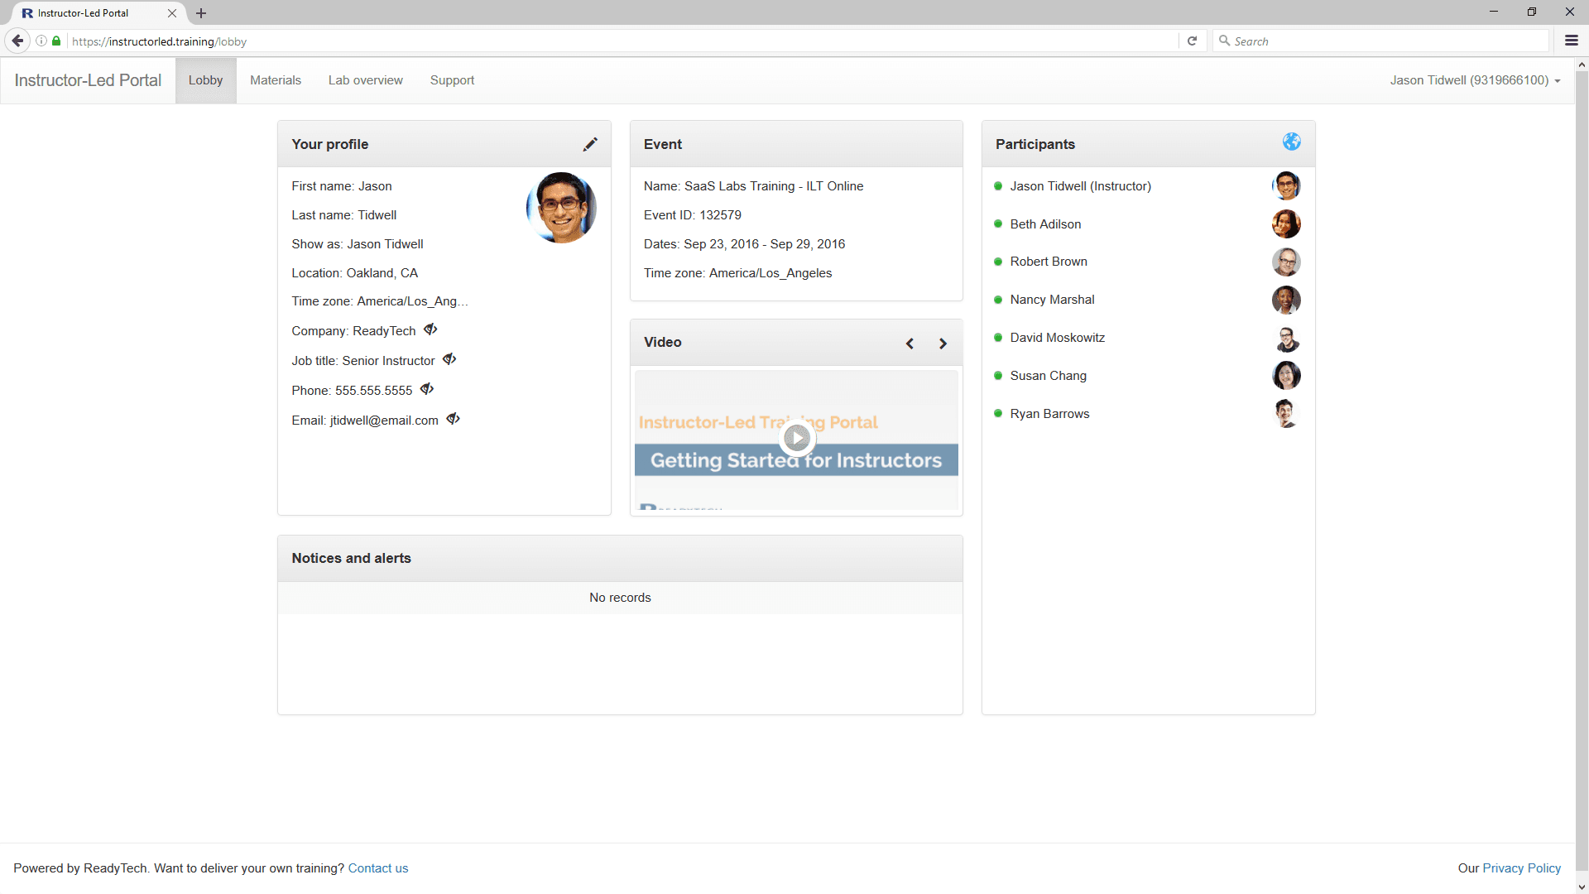Go to next video with right chevron
This screenshot has height=894, width=1589.
943,344
